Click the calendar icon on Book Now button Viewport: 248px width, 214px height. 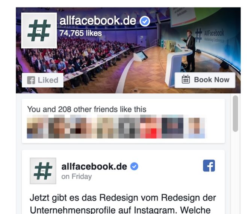pos(186,79)
